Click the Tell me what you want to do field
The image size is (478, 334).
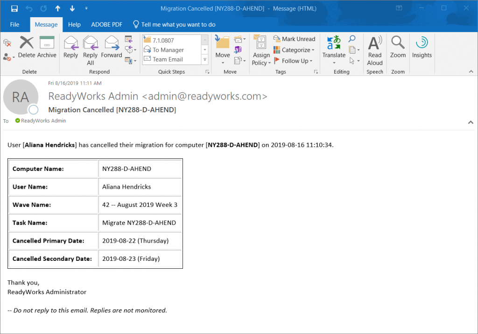174,24
